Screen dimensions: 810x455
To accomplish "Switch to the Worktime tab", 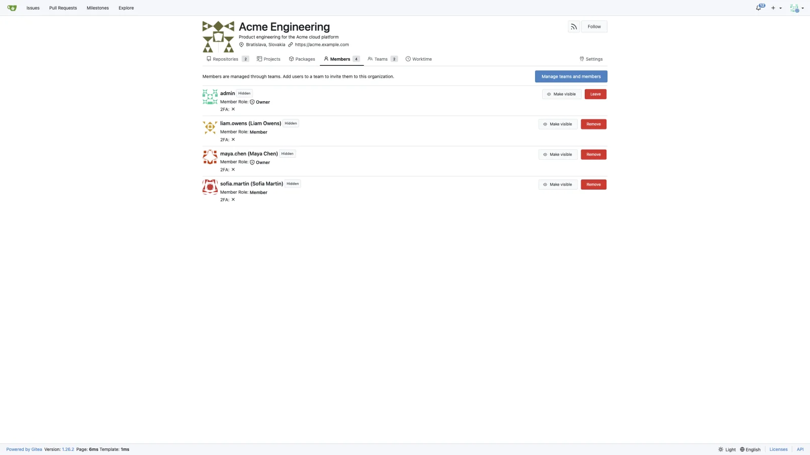I will (x=419, y=59).
